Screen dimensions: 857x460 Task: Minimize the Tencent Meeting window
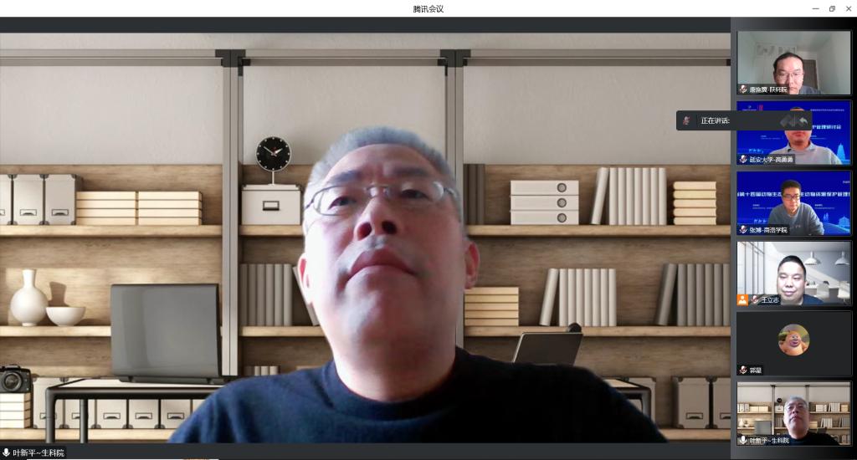[x=816, y=8]
